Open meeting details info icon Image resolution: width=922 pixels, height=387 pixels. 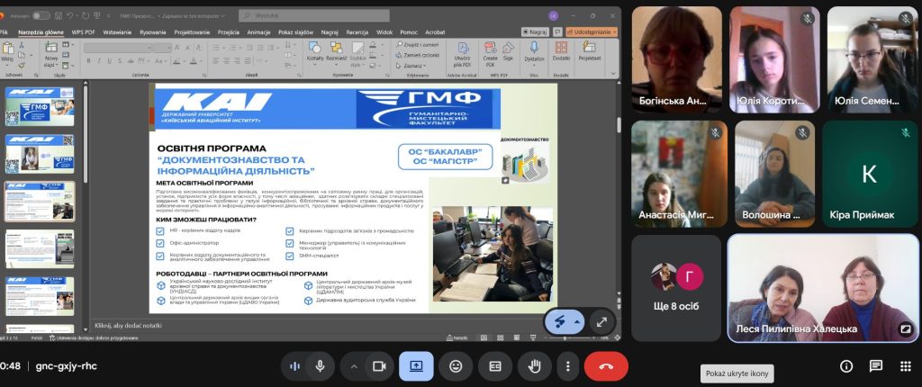(846, 366)
